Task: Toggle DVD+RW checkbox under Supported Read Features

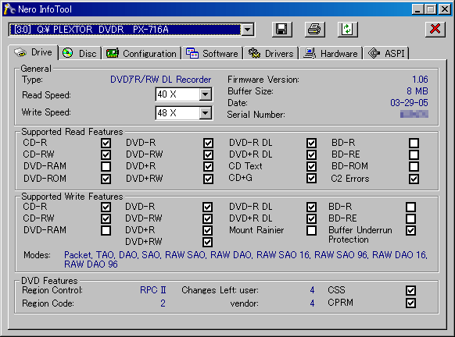Action: [208, 179]
